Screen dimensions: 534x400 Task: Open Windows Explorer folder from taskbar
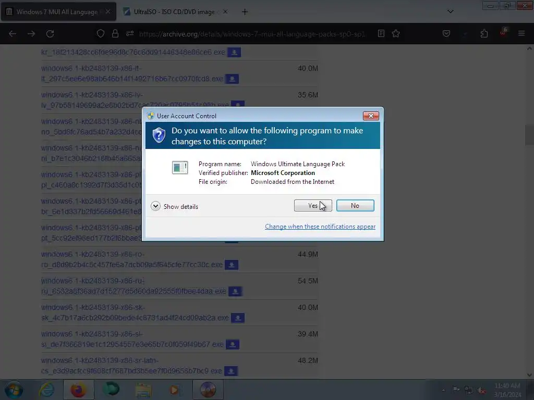(143, 390)
